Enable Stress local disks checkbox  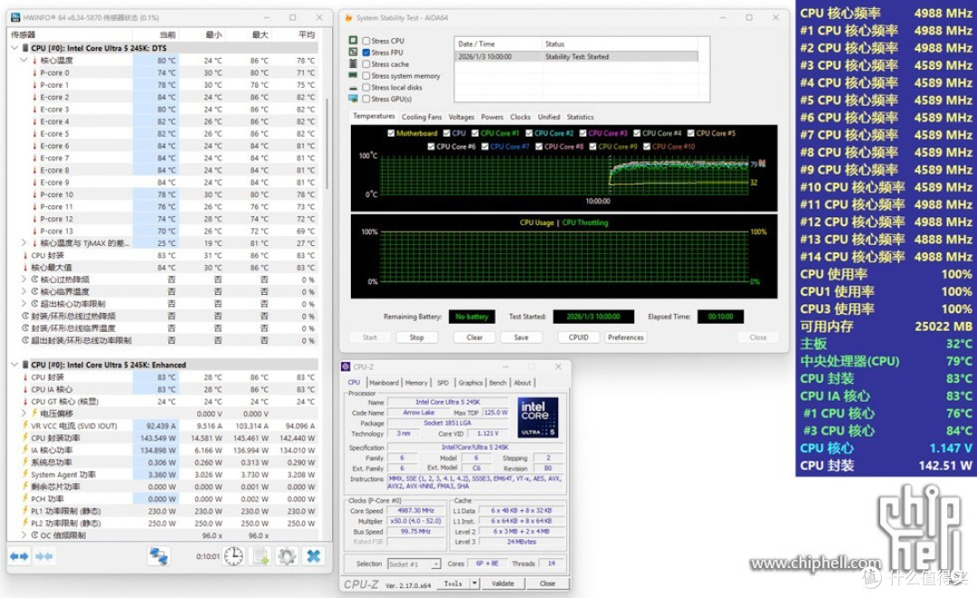click(366, 87)
